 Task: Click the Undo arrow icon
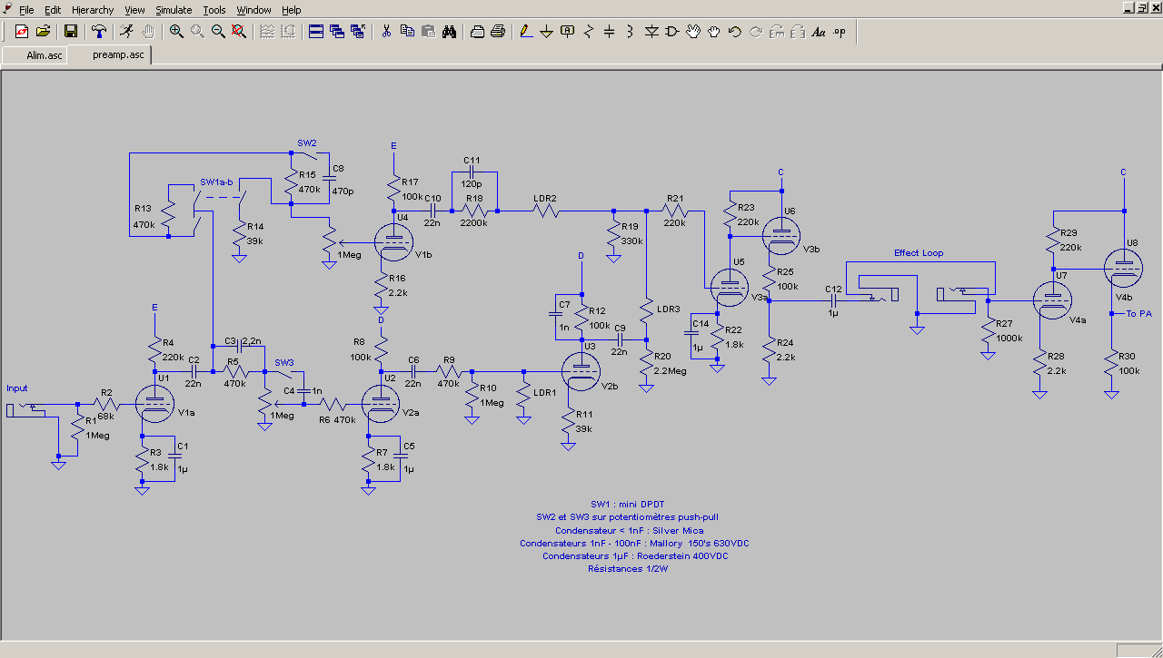734,32
